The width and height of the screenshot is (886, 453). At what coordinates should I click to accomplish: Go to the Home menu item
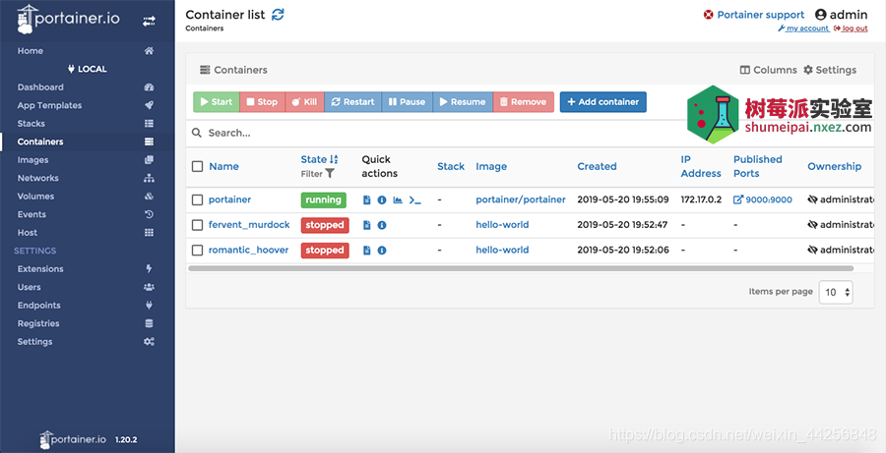tap(30, 51)
